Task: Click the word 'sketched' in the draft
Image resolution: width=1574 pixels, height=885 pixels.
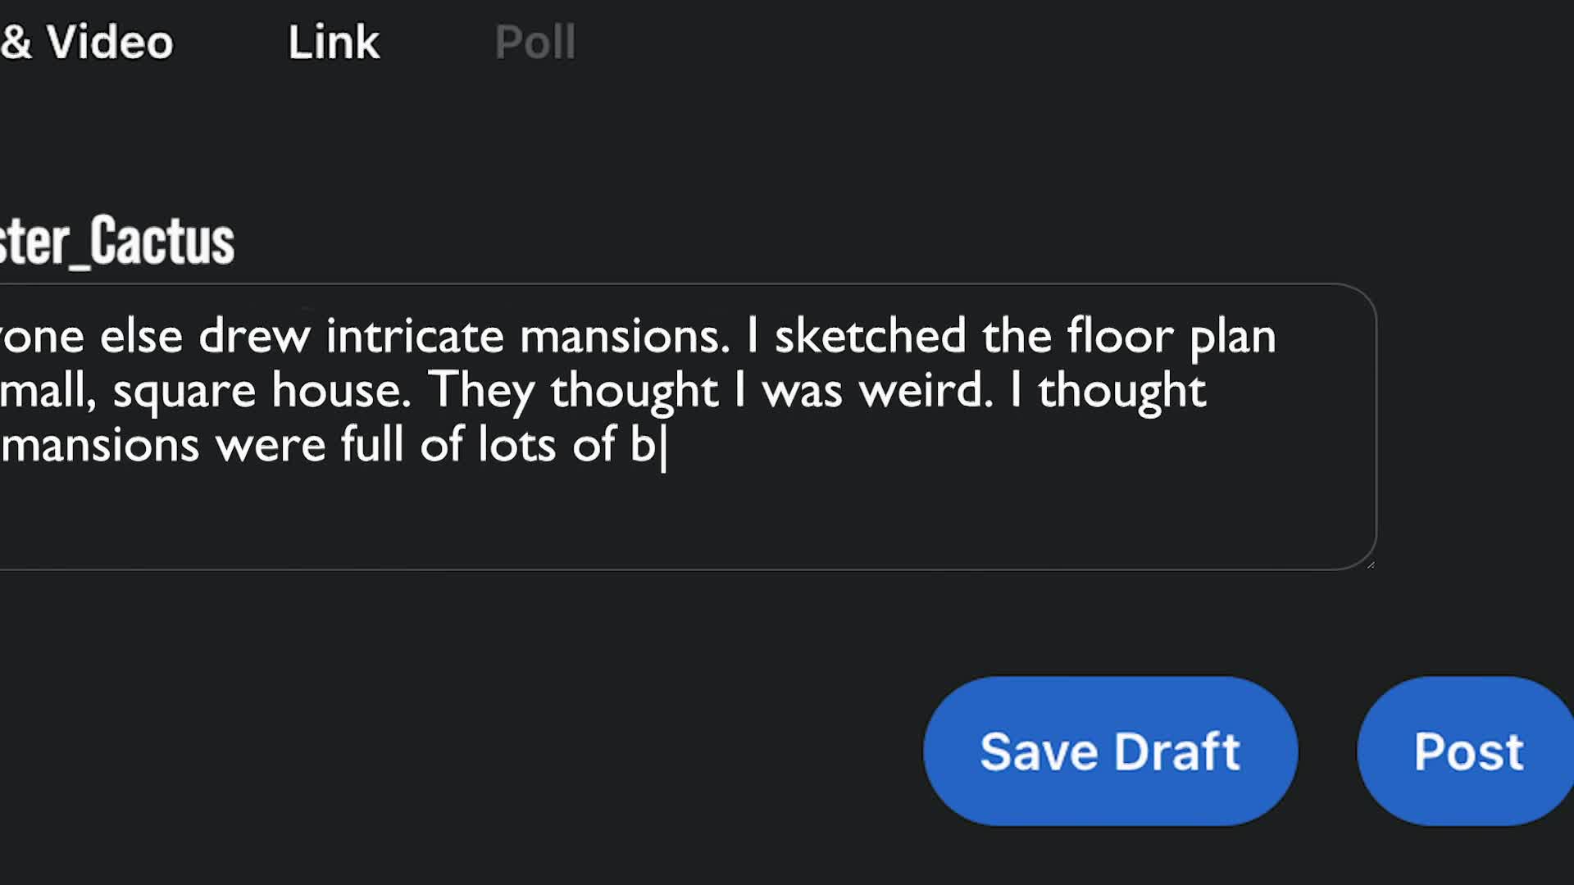Action: [870, 336]
